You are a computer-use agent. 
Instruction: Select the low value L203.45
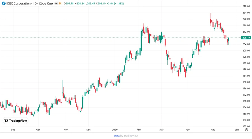[x=90, y=4]
